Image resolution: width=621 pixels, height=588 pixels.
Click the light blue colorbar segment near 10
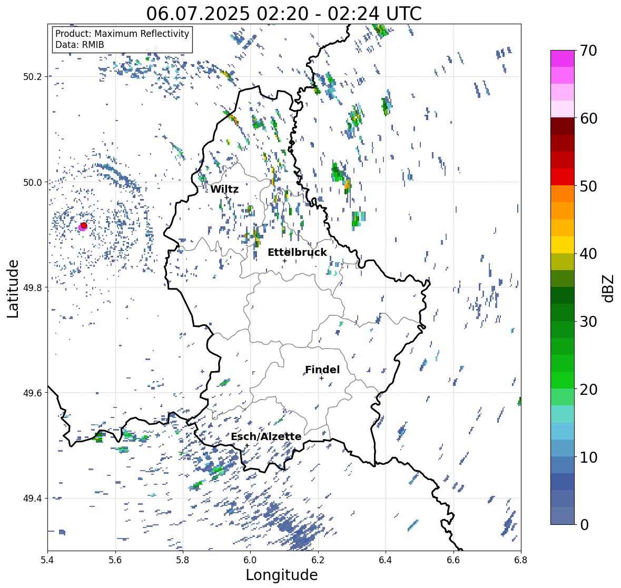pyautogui.click(x=563, y=448)
